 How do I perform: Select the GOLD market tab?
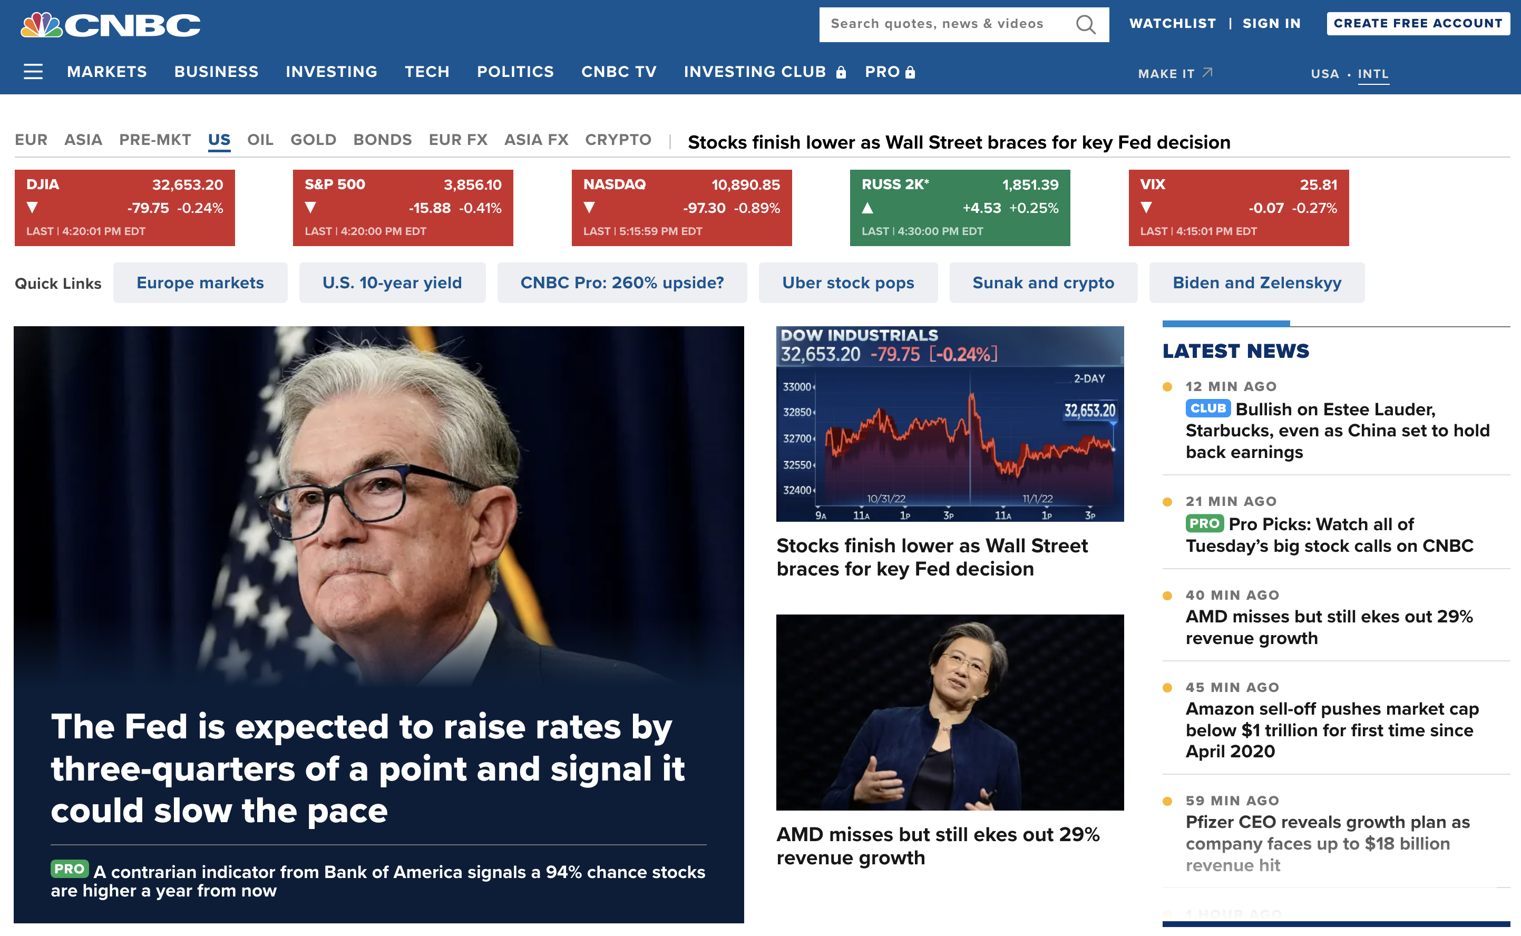(313, 140)
